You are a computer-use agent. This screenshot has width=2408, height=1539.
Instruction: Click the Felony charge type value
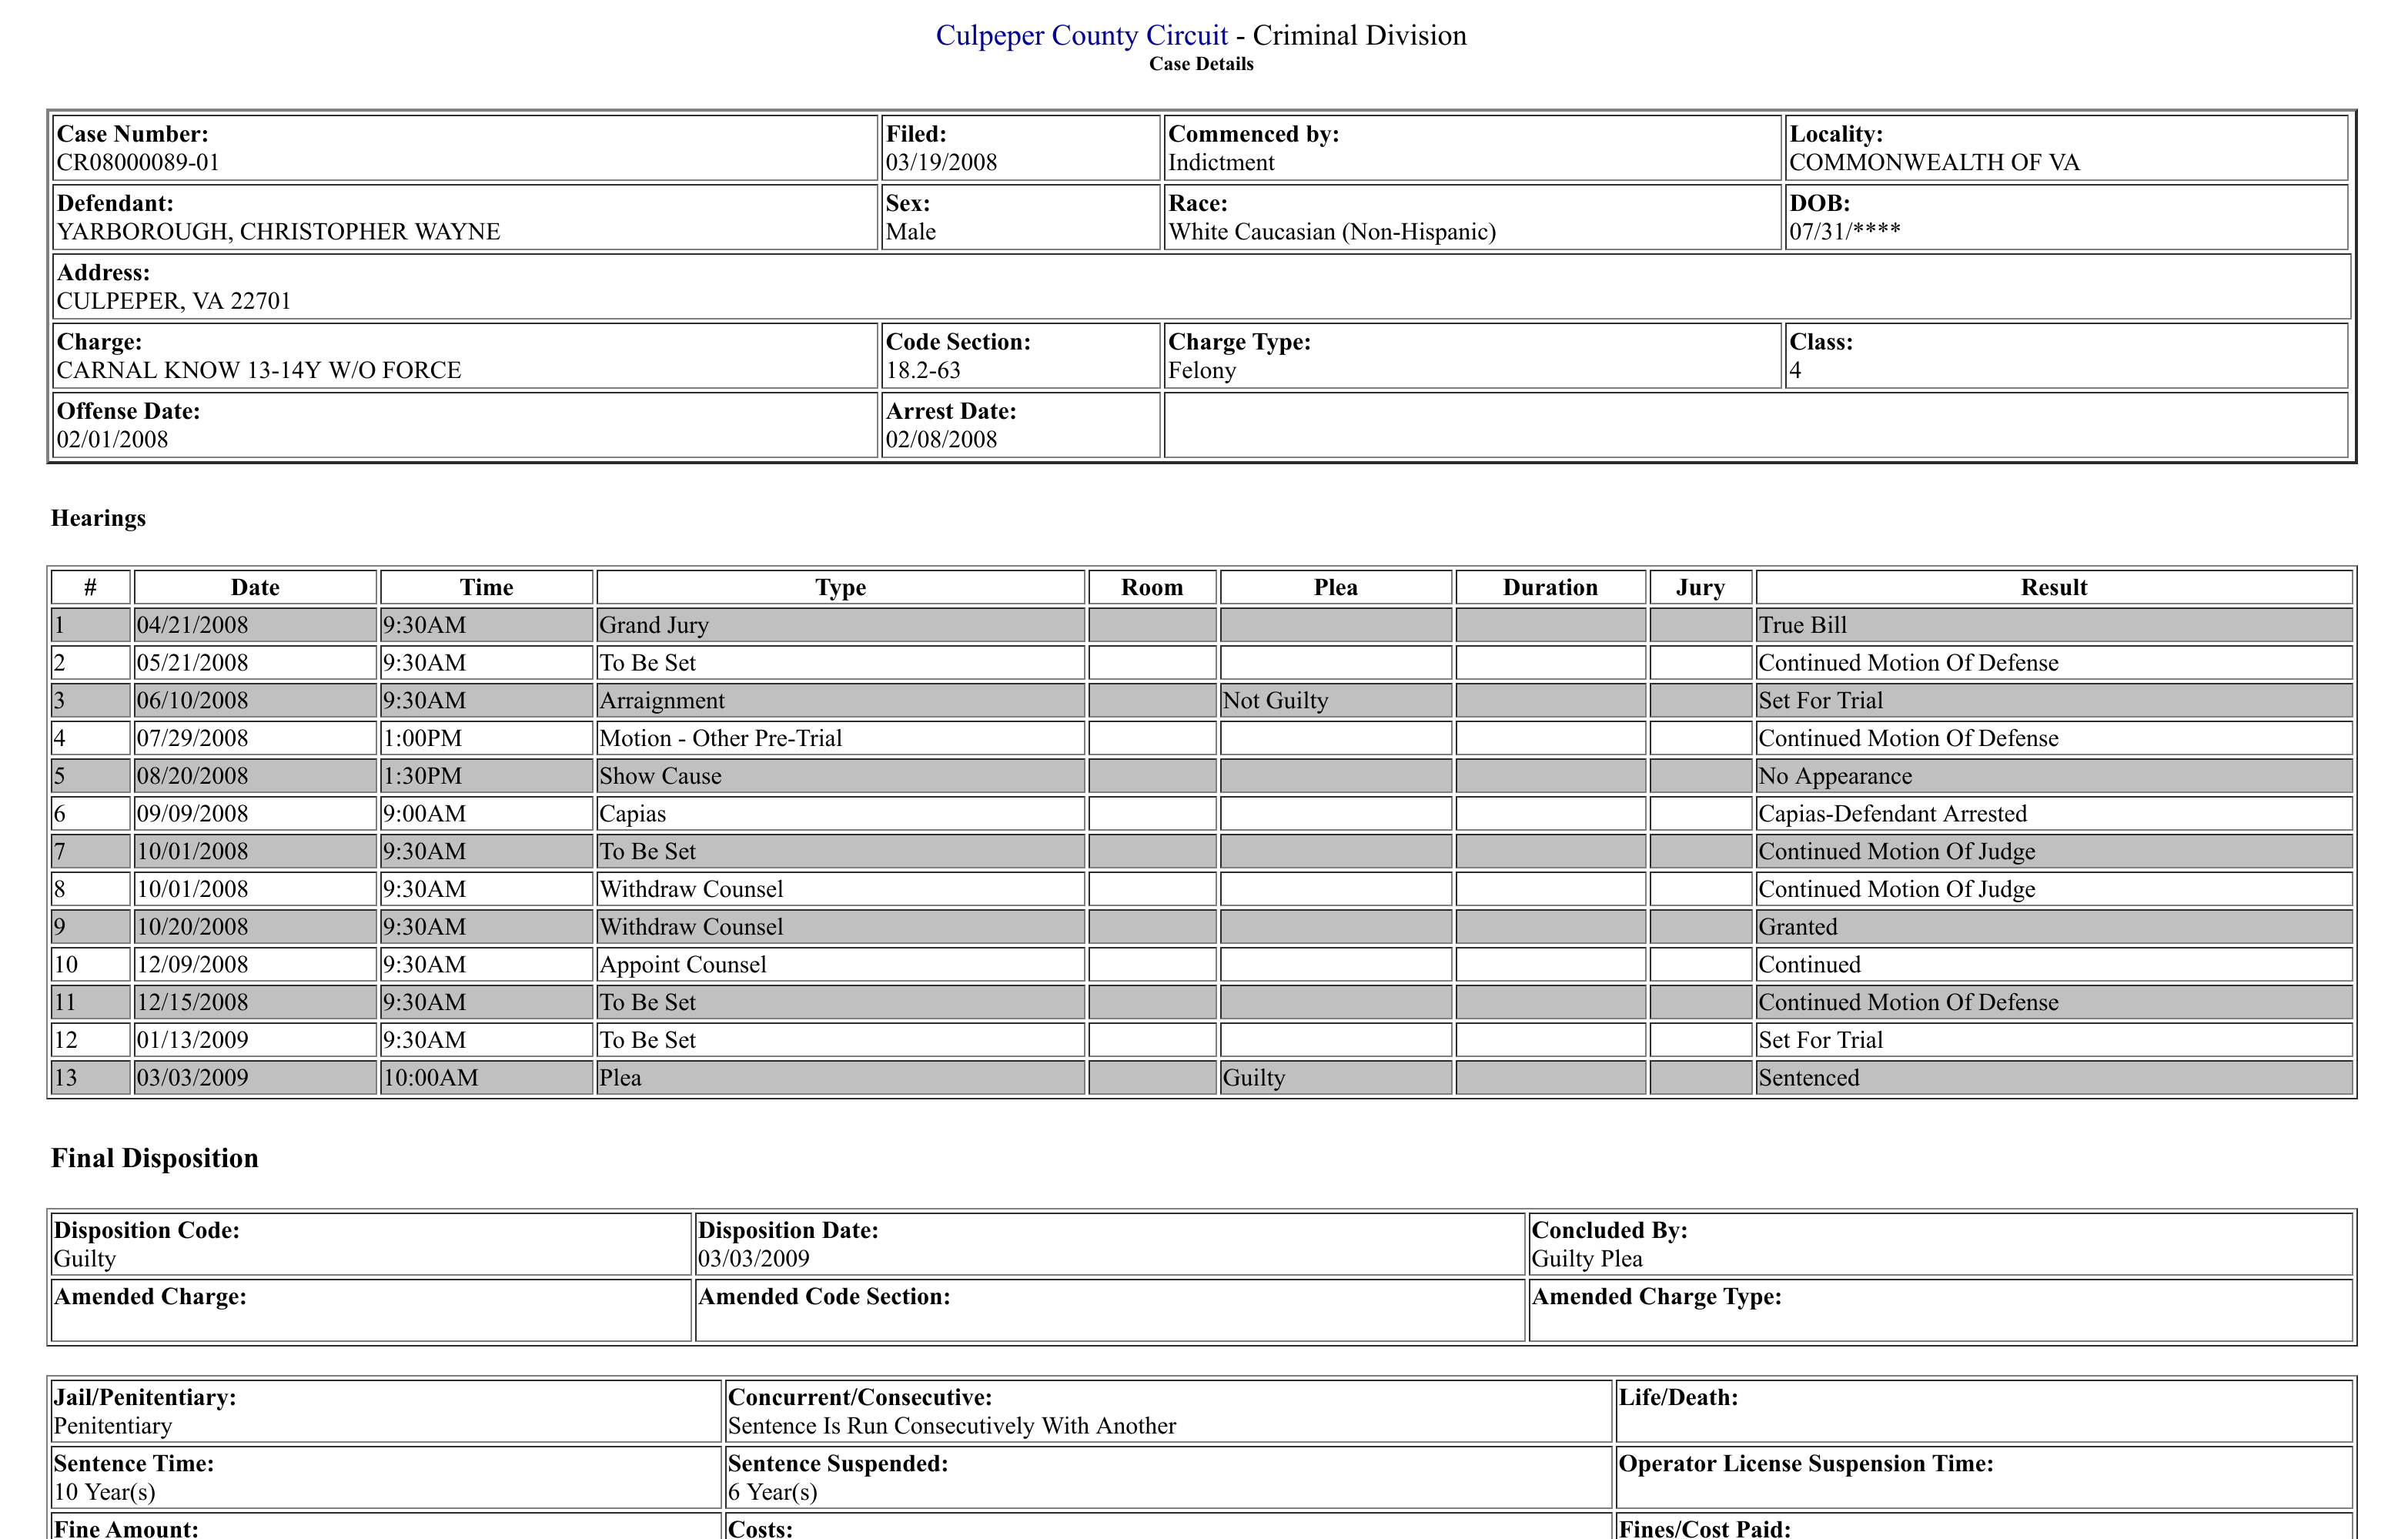(1202, 370)
